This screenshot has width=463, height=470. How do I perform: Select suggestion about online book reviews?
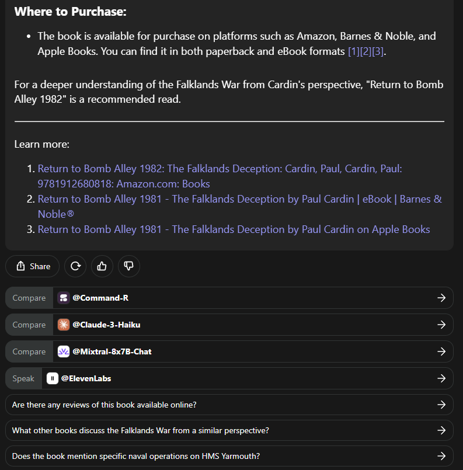229,405
